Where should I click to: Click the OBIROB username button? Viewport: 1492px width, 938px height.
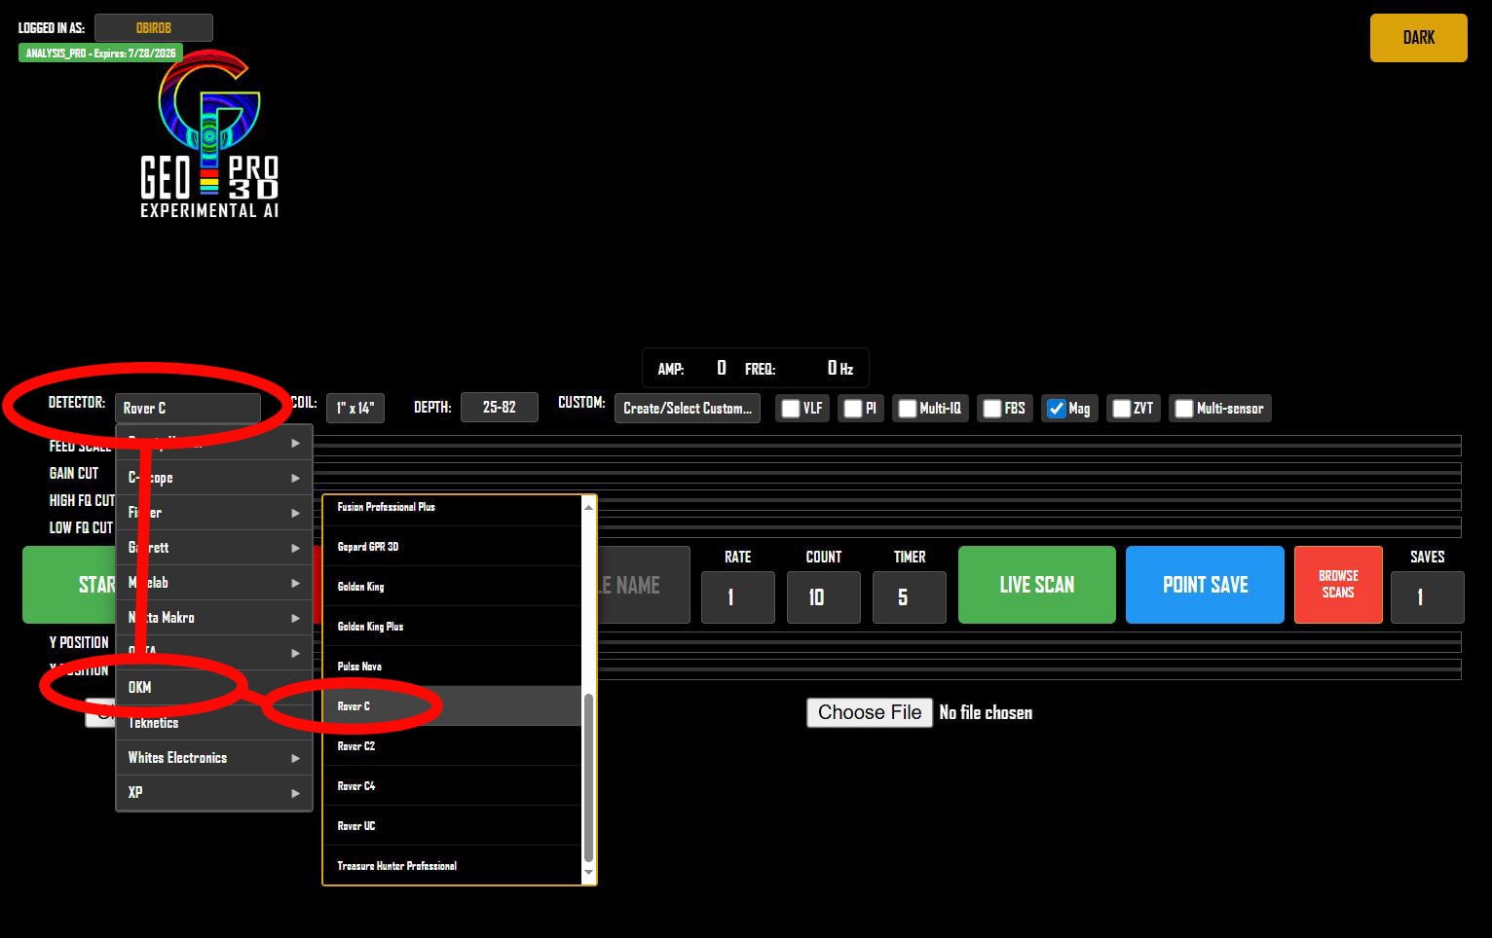coord(154,28)
